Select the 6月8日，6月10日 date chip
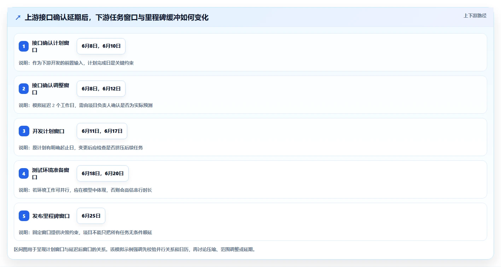 tap(101, 46)
